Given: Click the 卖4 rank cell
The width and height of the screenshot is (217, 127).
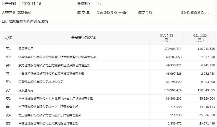Looking at the screenshot, I should click(x=8, y=115).
